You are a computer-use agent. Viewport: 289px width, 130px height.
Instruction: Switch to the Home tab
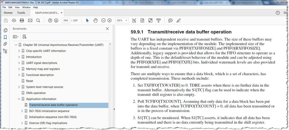pyautogui.click(x=8, y=13)
